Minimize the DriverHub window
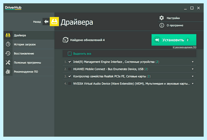This screenshot has width=207, height=140. pyautogui.click(x=185, y=8)
